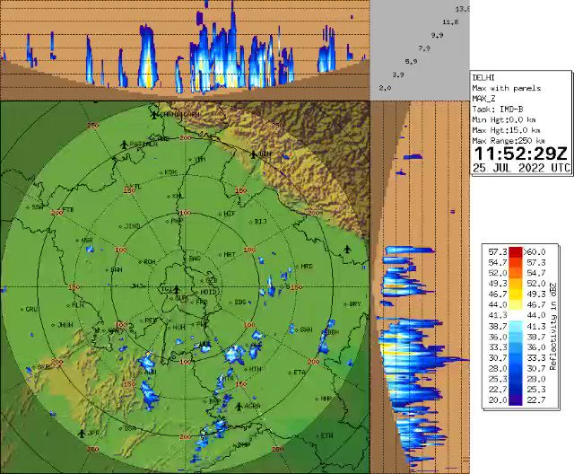Click the 'Max Hgt:15.0 km' line
This screenshot has height=474, width=574.
pyautogui.click(x=506, y=130)
